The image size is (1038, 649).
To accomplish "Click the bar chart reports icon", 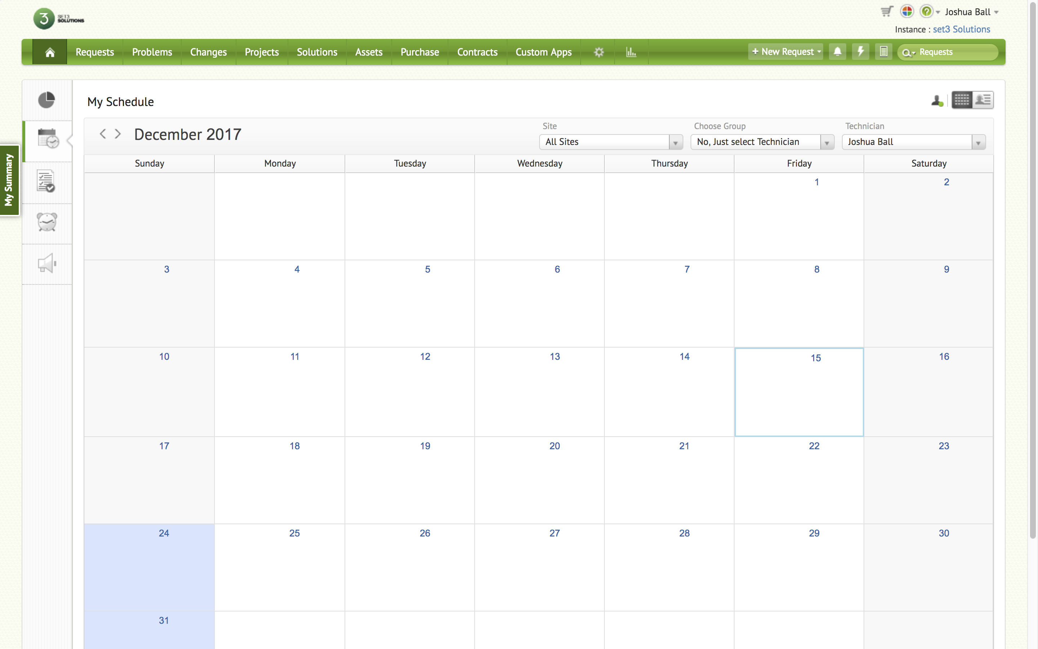I will (631, 52).
